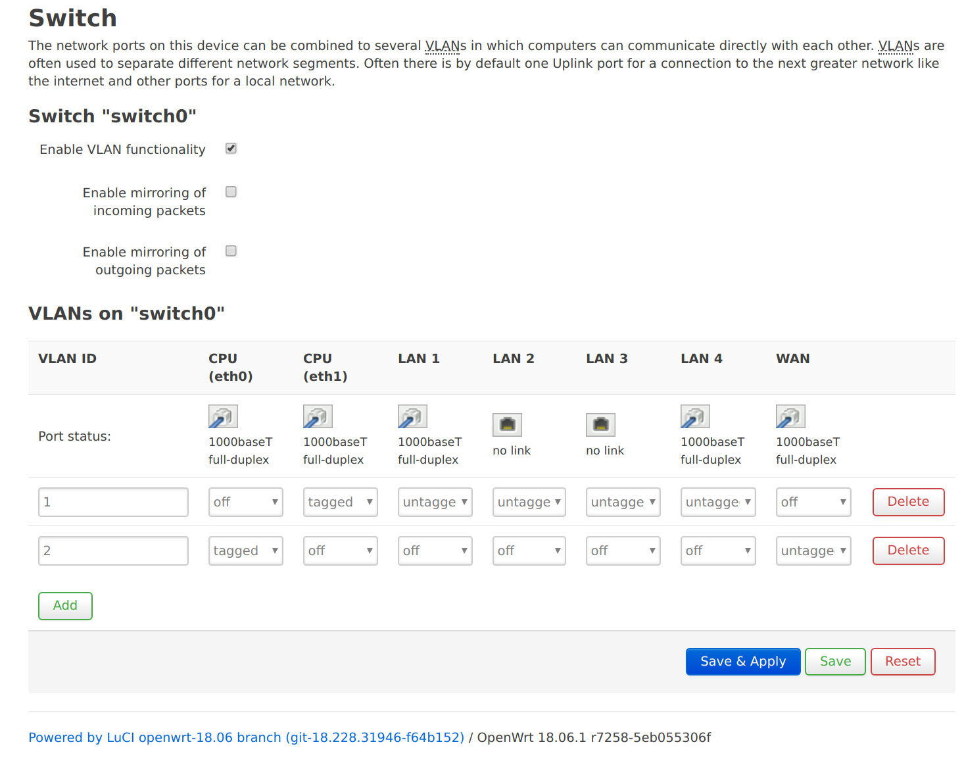The width and height of the screenshot is (964, 761).
Task: Click the LAN 4 column header
Action: pos(702,358)
